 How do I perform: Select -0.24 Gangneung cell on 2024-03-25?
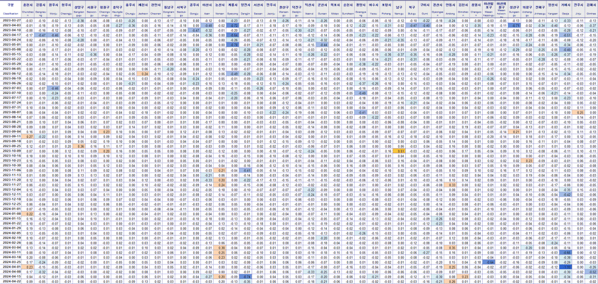click(41, 262)
